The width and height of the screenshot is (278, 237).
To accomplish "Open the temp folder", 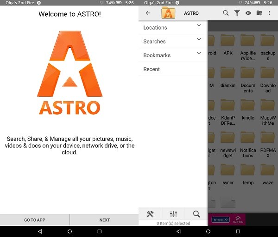I will pos(248,175).
